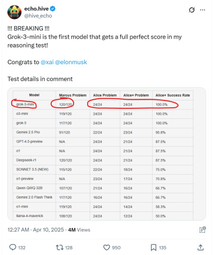The width and height of the screenshot is (214, 255).
Task: Like the tweet with the heart icon
Action: coord(106,248)
